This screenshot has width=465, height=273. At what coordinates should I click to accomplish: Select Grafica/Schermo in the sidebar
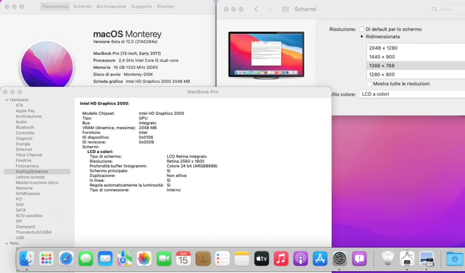coord(37,172)
